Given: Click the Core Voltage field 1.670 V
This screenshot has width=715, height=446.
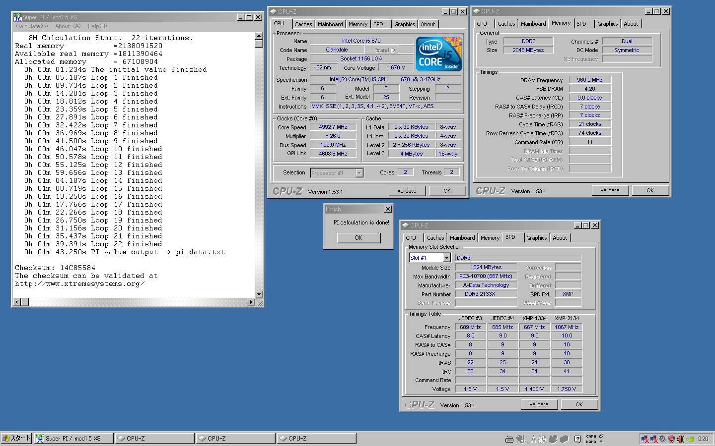Looking at the screenshot, I should [396, 67].
